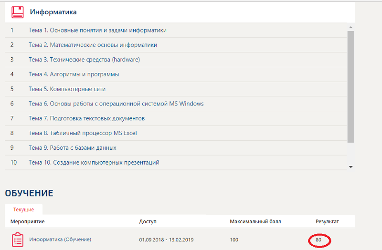Click the ОБУЧЕНИЕ section heading
382x250 pixels.
pos(29,193)
